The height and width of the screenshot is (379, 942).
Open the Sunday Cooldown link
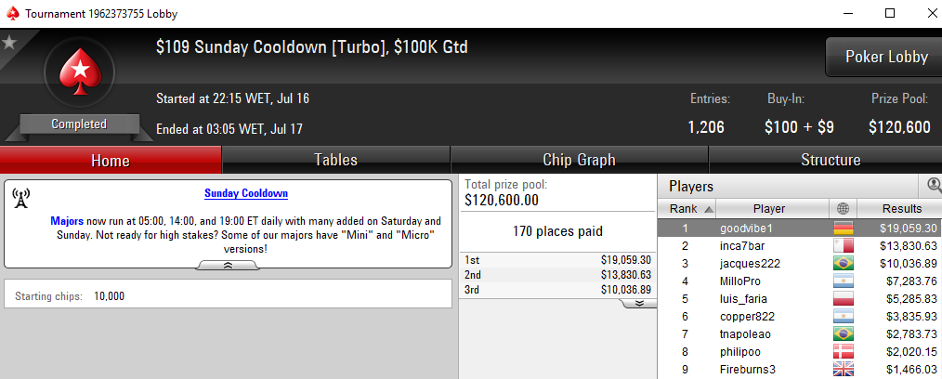pos(245,193)
